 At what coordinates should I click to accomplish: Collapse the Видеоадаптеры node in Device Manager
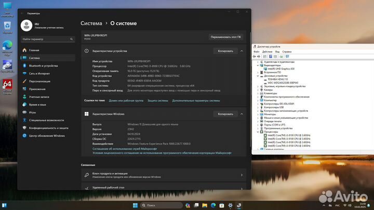tap(258, 65)
